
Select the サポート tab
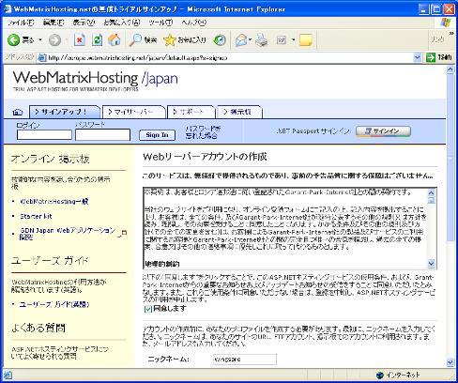click(191, 112)
